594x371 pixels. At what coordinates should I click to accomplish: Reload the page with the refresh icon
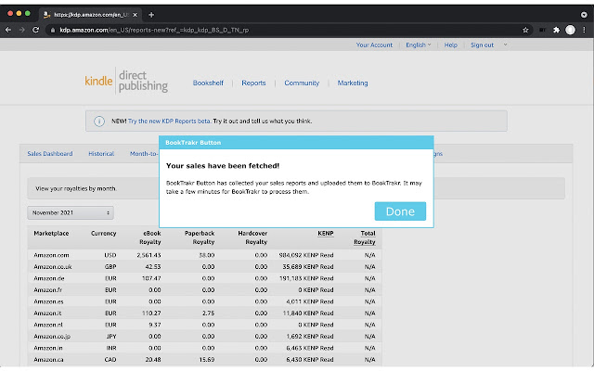(36, 30)
